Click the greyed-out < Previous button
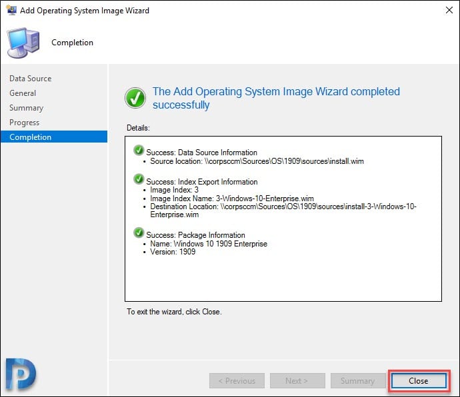This screenshot has width=460, height=397. click(x=237, y=380)
